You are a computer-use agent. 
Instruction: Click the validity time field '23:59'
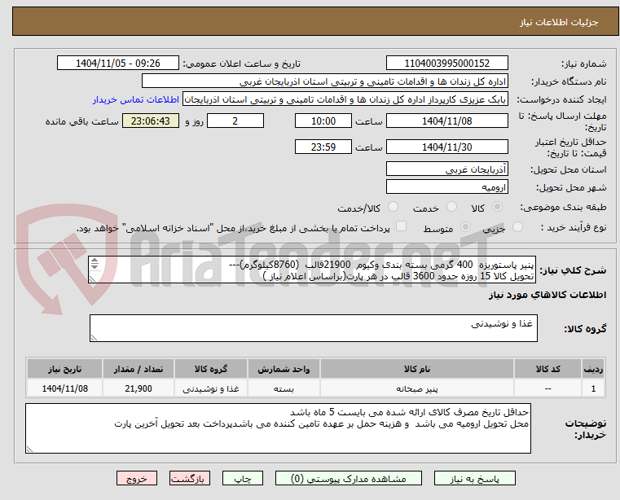coord(323,147)
